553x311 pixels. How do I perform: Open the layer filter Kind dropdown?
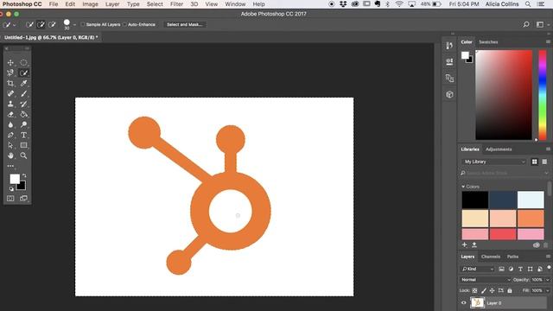478,269
